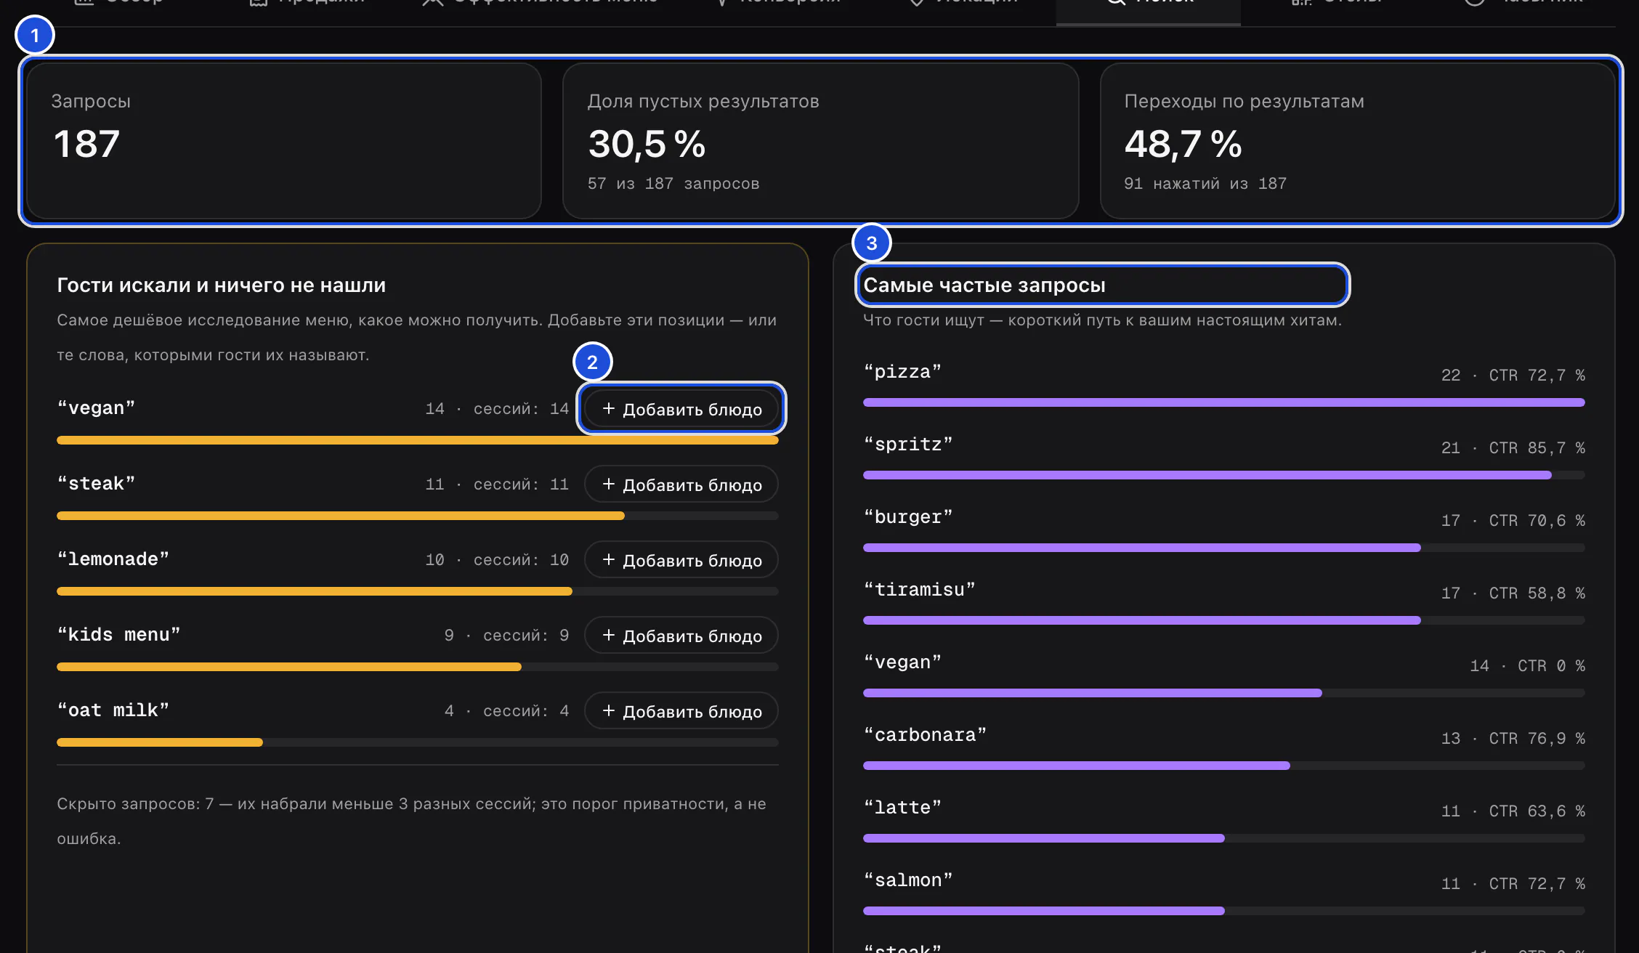
Task: Add a dish for the "lemonade" query
Action: (681, 560)
